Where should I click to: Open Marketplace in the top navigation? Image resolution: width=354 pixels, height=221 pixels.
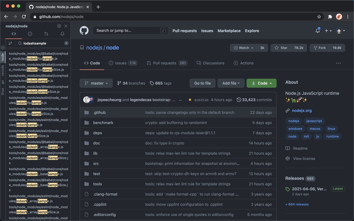[229, 31]
